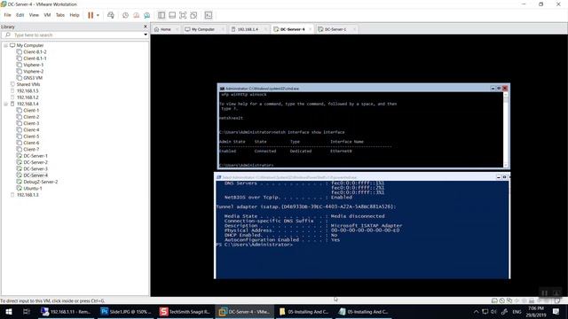Open 192.168.1.11 Remote Desktop taskbar item
Image resolution: width=568 pixels, height=319 pixels.
pos(67,311)
